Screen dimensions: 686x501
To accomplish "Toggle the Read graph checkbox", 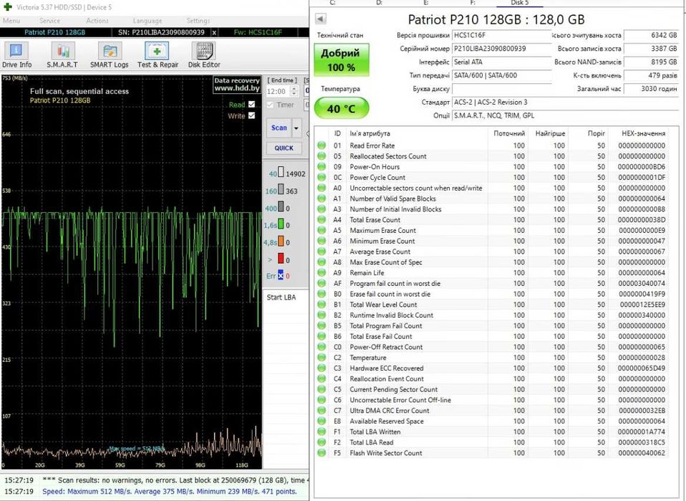I will (251, 104).
